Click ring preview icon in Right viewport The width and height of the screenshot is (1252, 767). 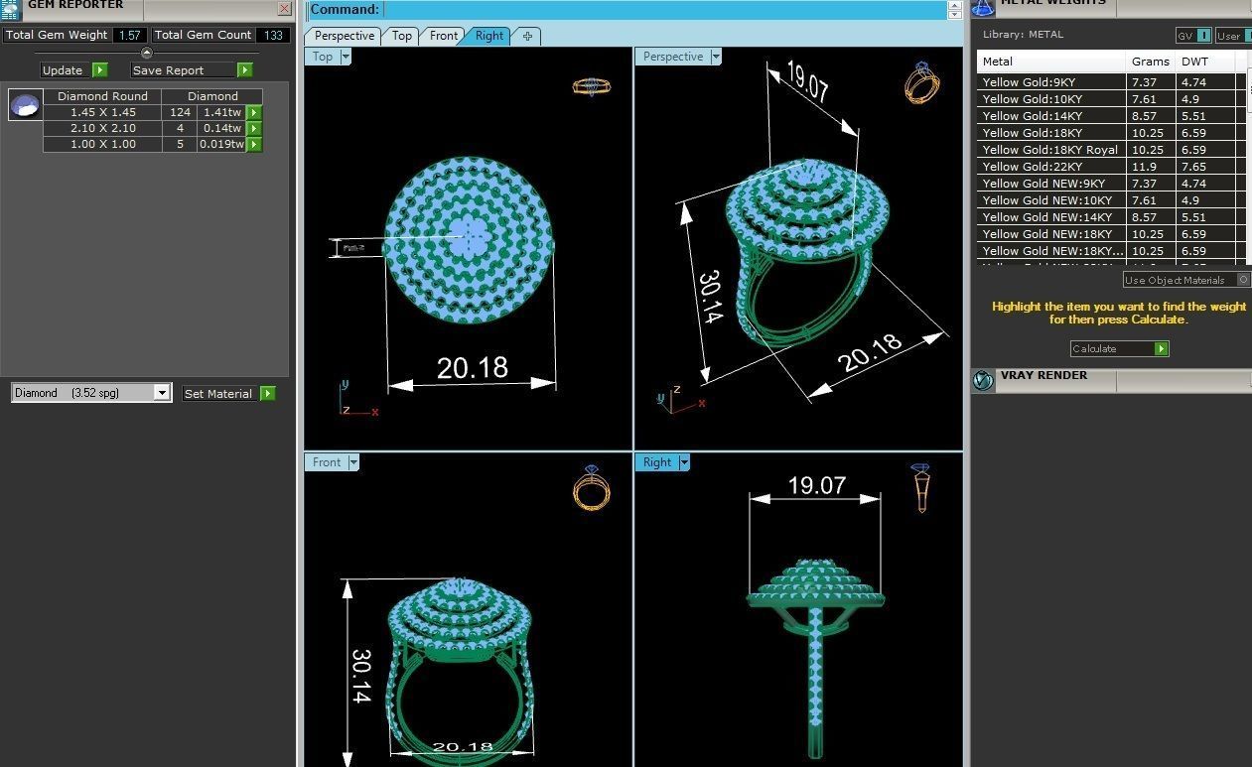tap(921, 487)
